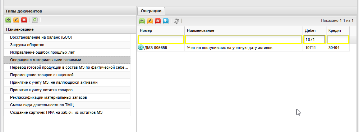This screenshot has width=359, height=132.
Task: Switch to the Операции tab
Action: pyautogui.click(x=151, y=11)
